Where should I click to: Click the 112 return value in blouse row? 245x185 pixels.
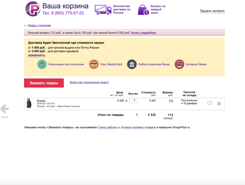[x=171, y=101]
